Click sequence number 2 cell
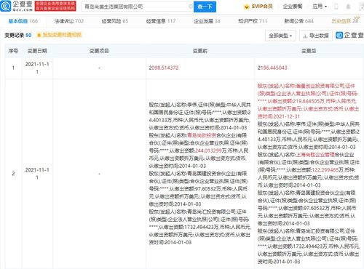364x269 pixels. 13,174
